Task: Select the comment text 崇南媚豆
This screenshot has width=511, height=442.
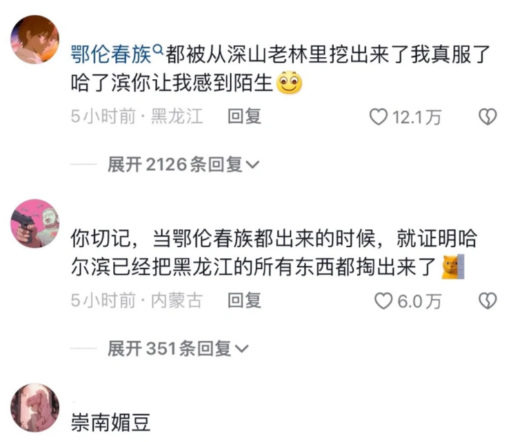Action: (110, 423)
